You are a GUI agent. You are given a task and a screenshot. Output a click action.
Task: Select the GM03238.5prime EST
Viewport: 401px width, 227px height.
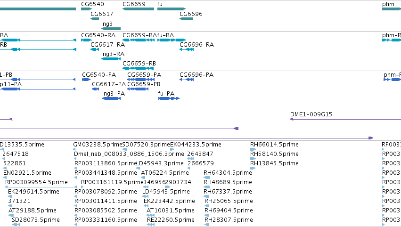[74, 149]
